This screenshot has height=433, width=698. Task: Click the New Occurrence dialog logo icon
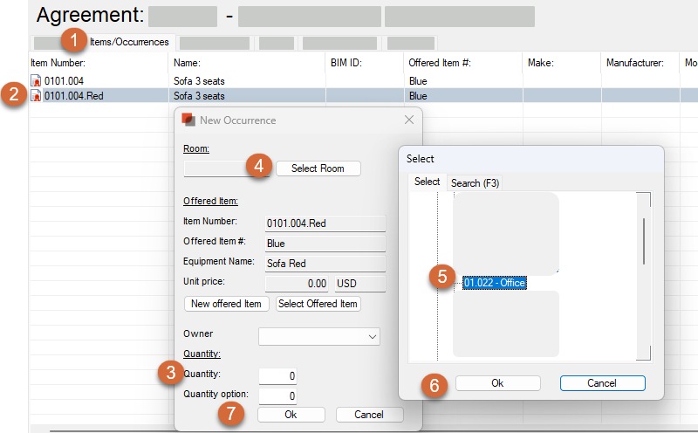click(188, 120)
